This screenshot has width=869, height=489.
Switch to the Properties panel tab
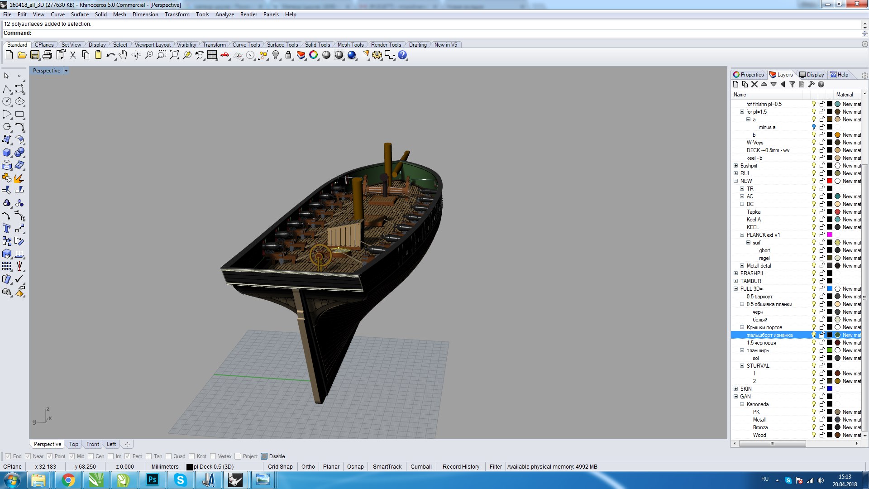point(748,75)
